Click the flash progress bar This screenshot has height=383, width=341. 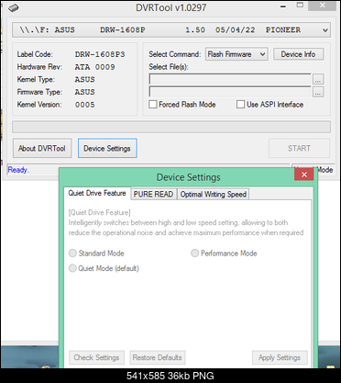coord(171,127)
